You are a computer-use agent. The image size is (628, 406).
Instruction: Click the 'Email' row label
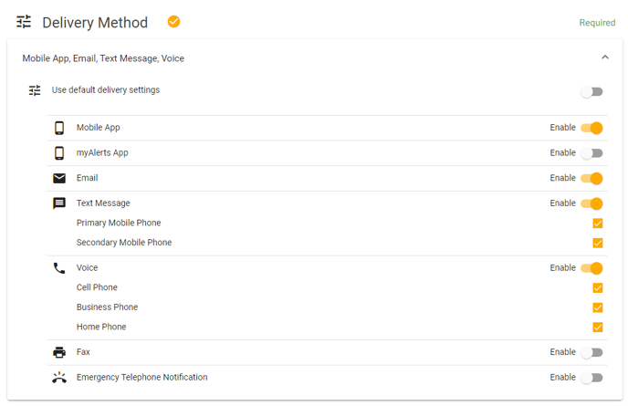(x=87, y=178)
